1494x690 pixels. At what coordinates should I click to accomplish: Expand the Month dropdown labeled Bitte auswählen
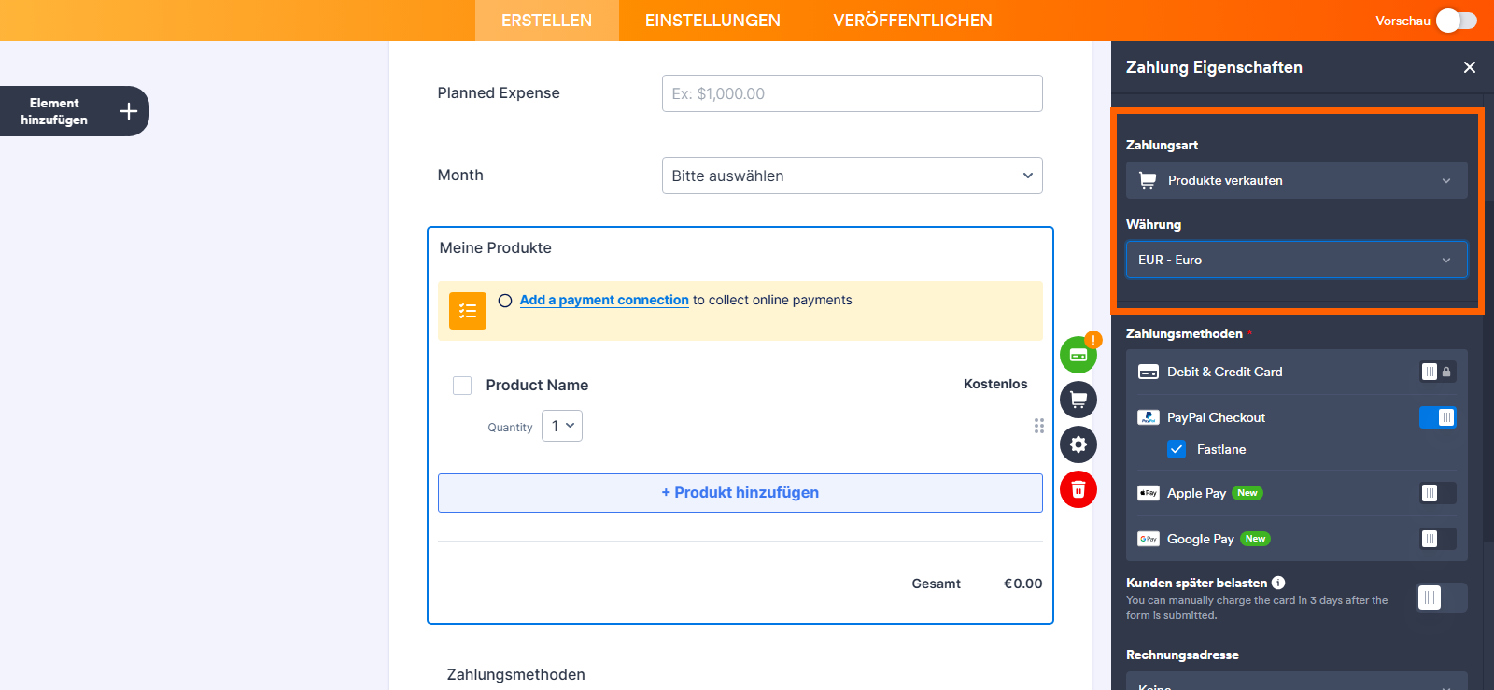pos(851,175)
